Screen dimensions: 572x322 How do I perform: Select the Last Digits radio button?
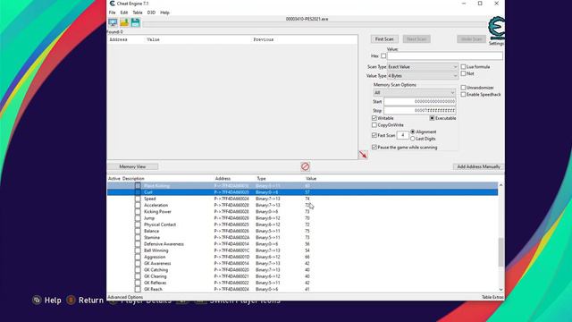coord(413,139)
